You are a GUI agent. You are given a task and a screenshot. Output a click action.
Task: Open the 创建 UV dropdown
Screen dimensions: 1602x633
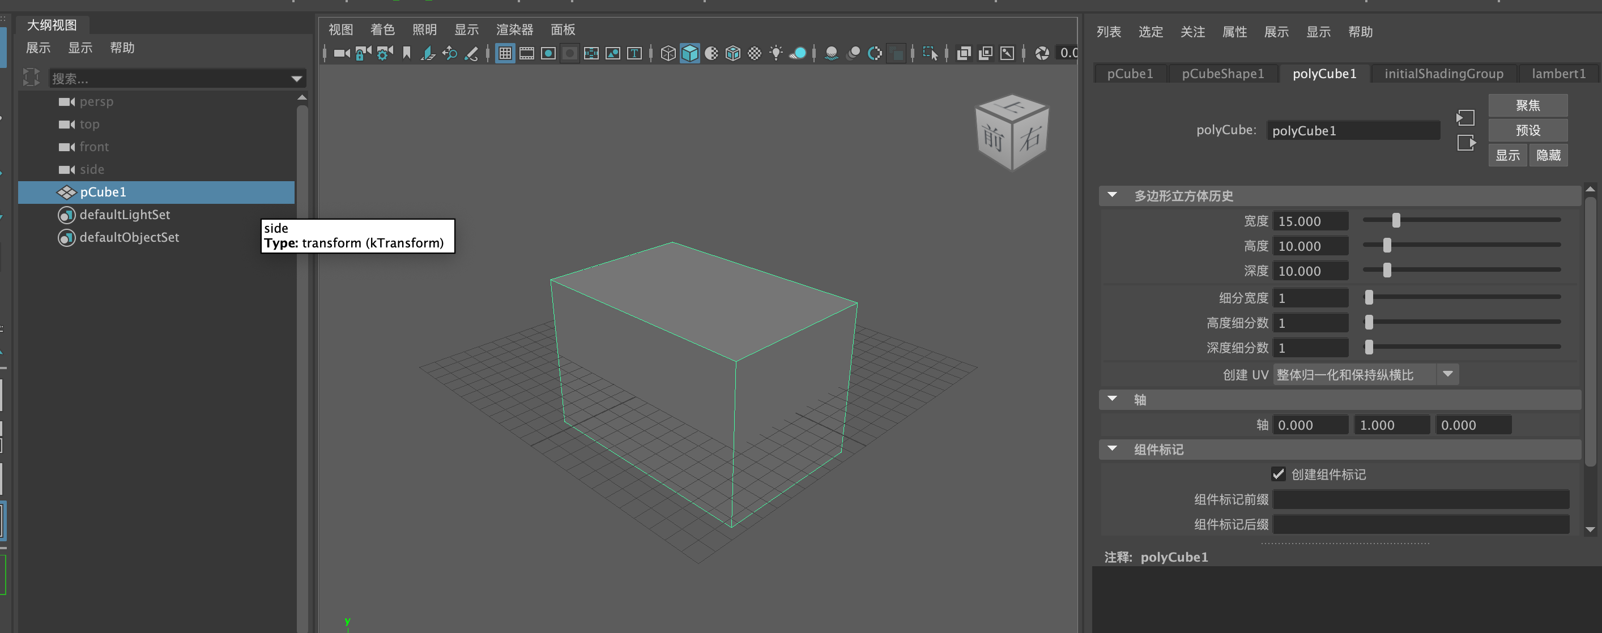tap(1447, 374)
